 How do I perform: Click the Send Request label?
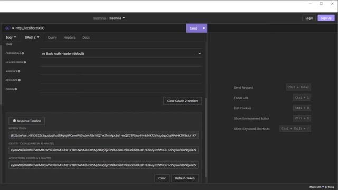(x=243, y=88)
